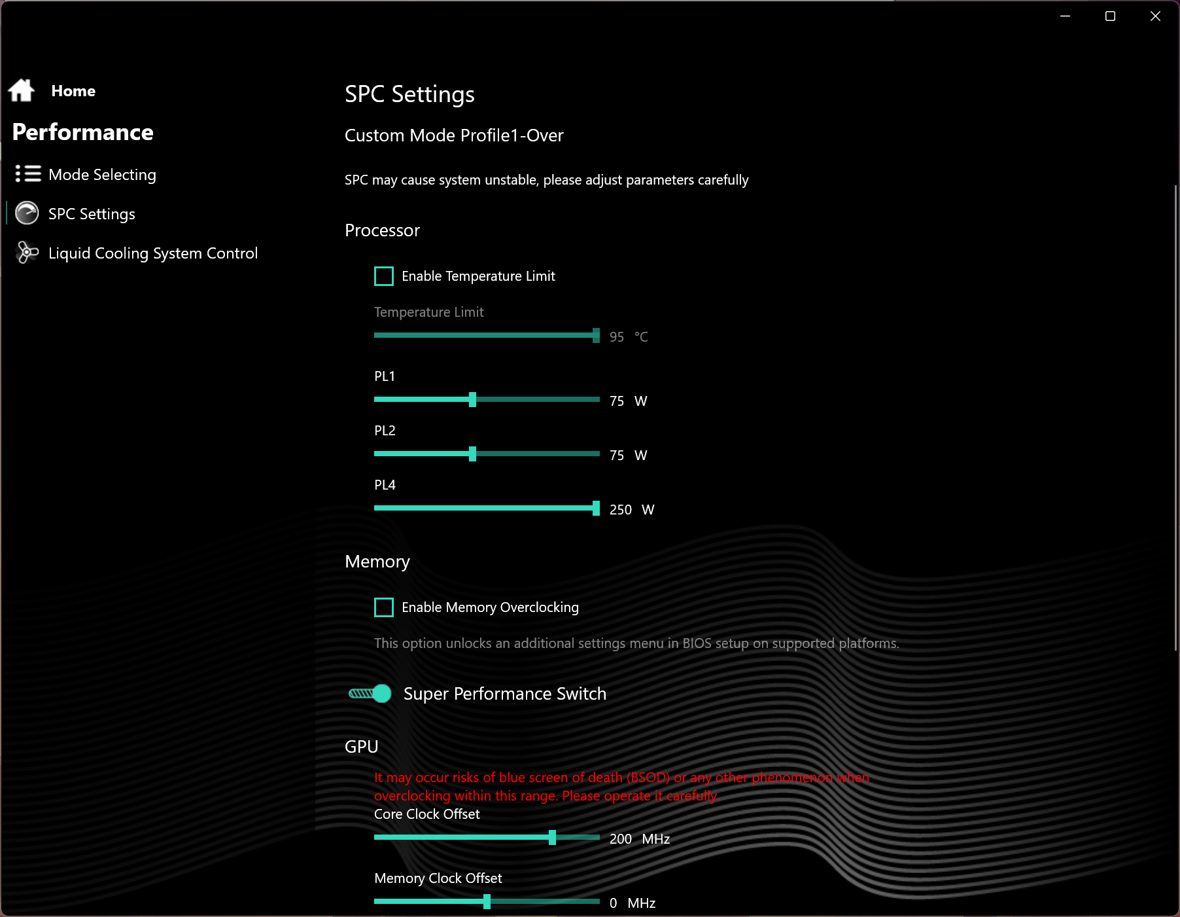Viewport: 1180px width, 917px height.
Task: Open Mode Selecting in the sidebar
Action: pyautogui.click(x=102, y=175)
